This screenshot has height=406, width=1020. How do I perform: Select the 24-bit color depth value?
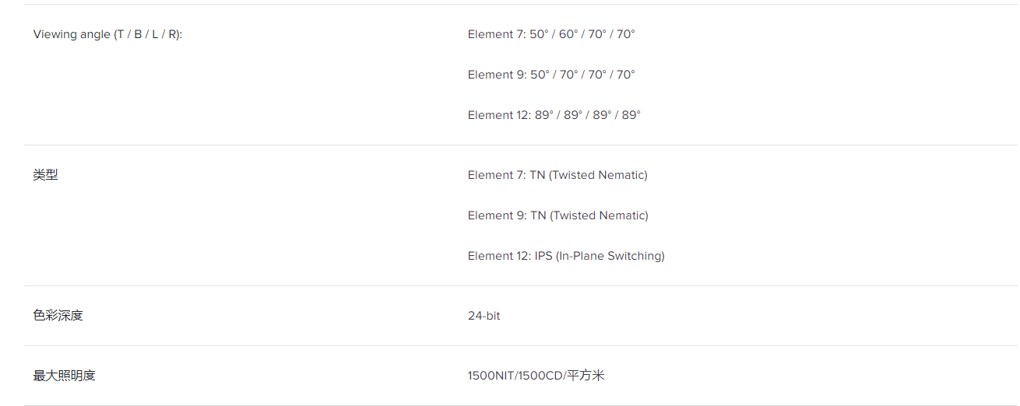[x=484, y=316]
